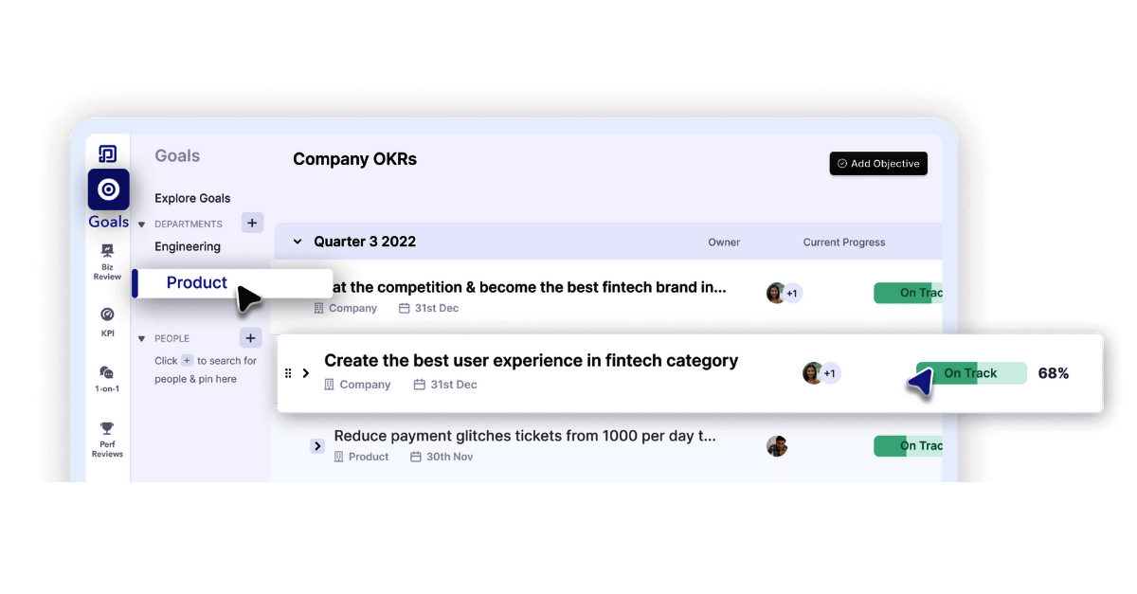Click the plus to add a department

click(x=251, y=223)
